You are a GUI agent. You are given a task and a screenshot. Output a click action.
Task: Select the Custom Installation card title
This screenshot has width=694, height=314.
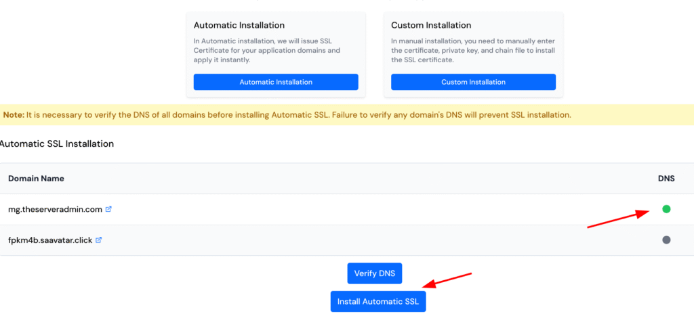(x=431, y=25)
